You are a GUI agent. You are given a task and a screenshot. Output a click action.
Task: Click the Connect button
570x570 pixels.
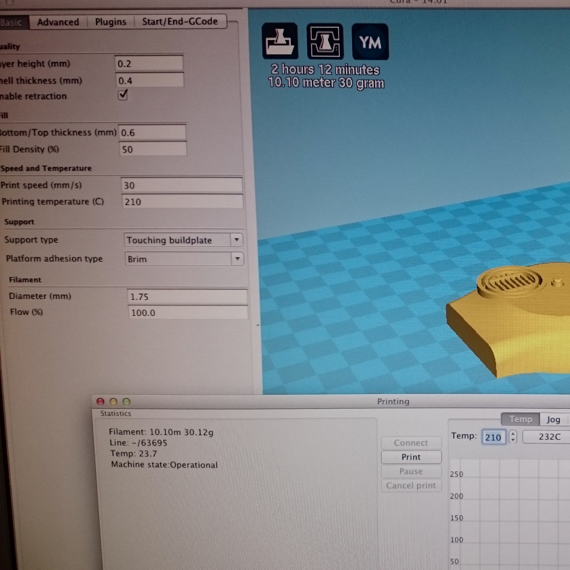[411, 443]
